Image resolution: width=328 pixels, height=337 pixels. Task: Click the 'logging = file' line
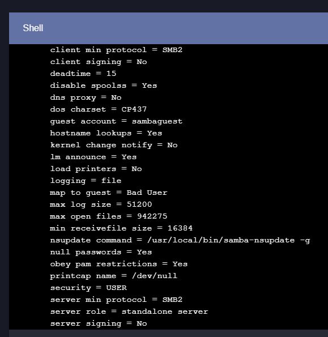86,181
